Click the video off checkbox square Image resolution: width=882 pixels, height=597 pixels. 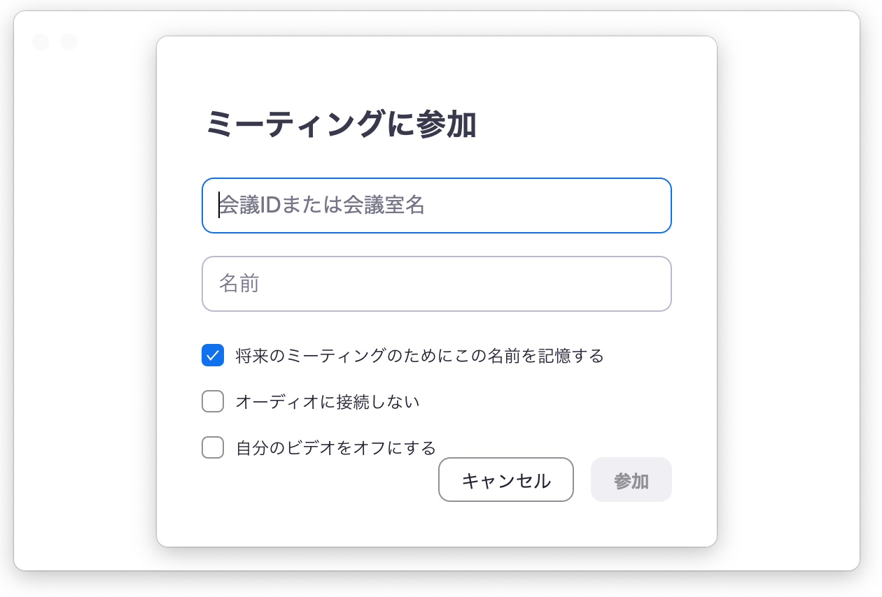point(212,447)
